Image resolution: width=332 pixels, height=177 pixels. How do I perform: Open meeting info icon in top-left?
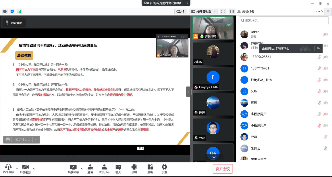(x=5, y=11)
